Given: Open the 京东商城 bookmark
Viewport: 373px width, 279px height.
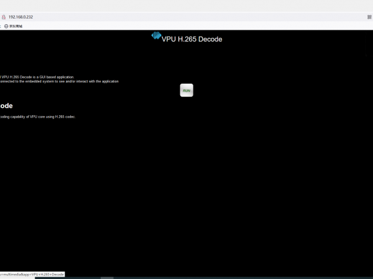Looking at the screenshot, I should coord(16,26).
